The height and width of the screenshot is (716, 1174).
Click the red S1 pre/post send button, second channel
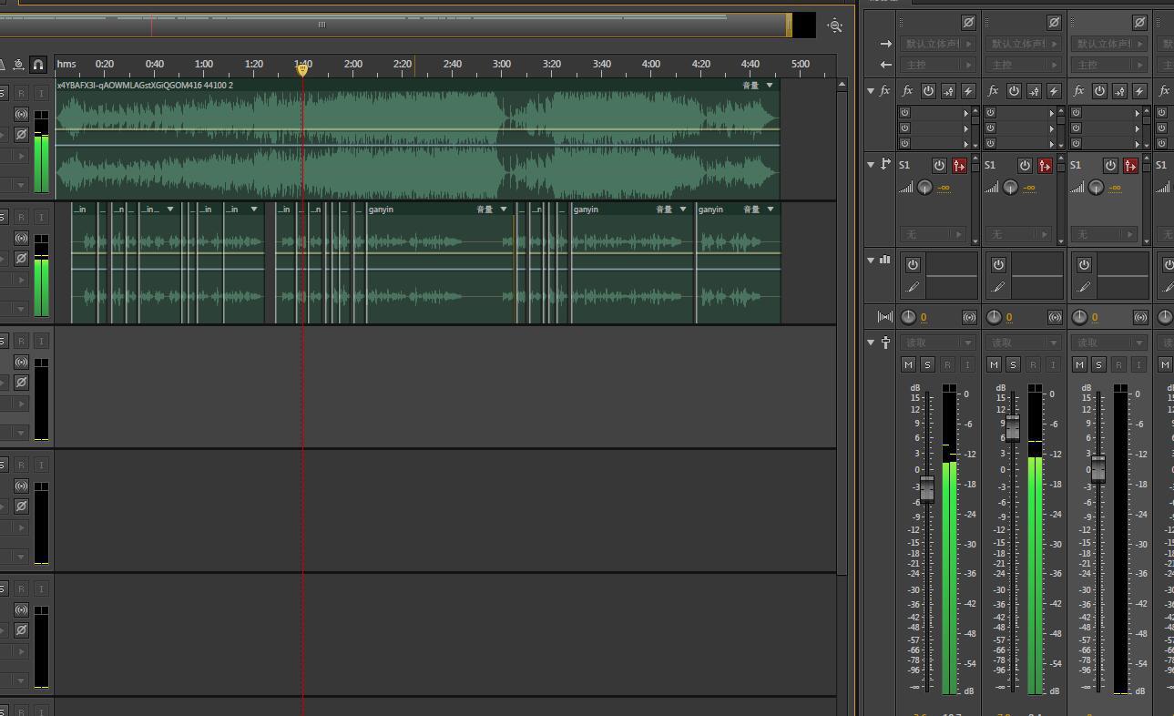(1045, 165)
